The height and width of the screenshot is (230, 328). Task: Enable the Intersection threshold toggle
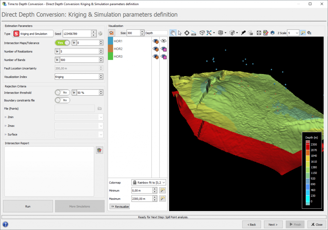click(62, 92)
